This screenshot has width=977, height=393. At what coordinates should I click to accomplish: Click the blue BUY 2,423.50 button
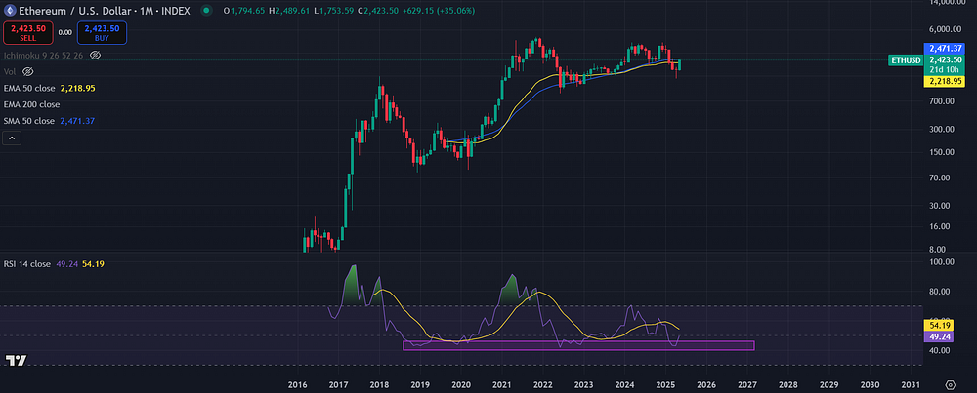pos(103,32)
